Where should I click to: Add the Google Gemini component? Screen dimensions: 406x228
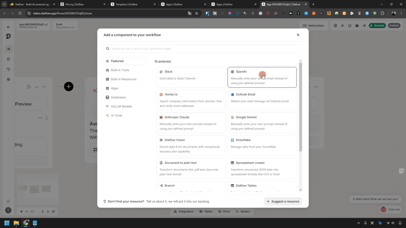click(262, 123)
